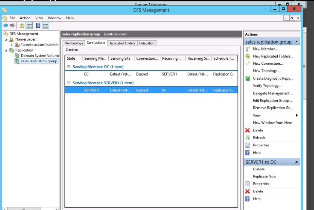The image size is (314, 210).
Task: Open the Action menu
Action: tap(25, 18)
